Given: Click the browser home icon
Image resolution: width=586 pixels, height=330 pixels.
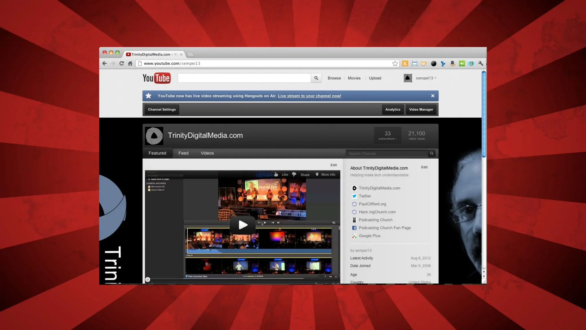Looking at the screenshot, I should coord(130,63).
